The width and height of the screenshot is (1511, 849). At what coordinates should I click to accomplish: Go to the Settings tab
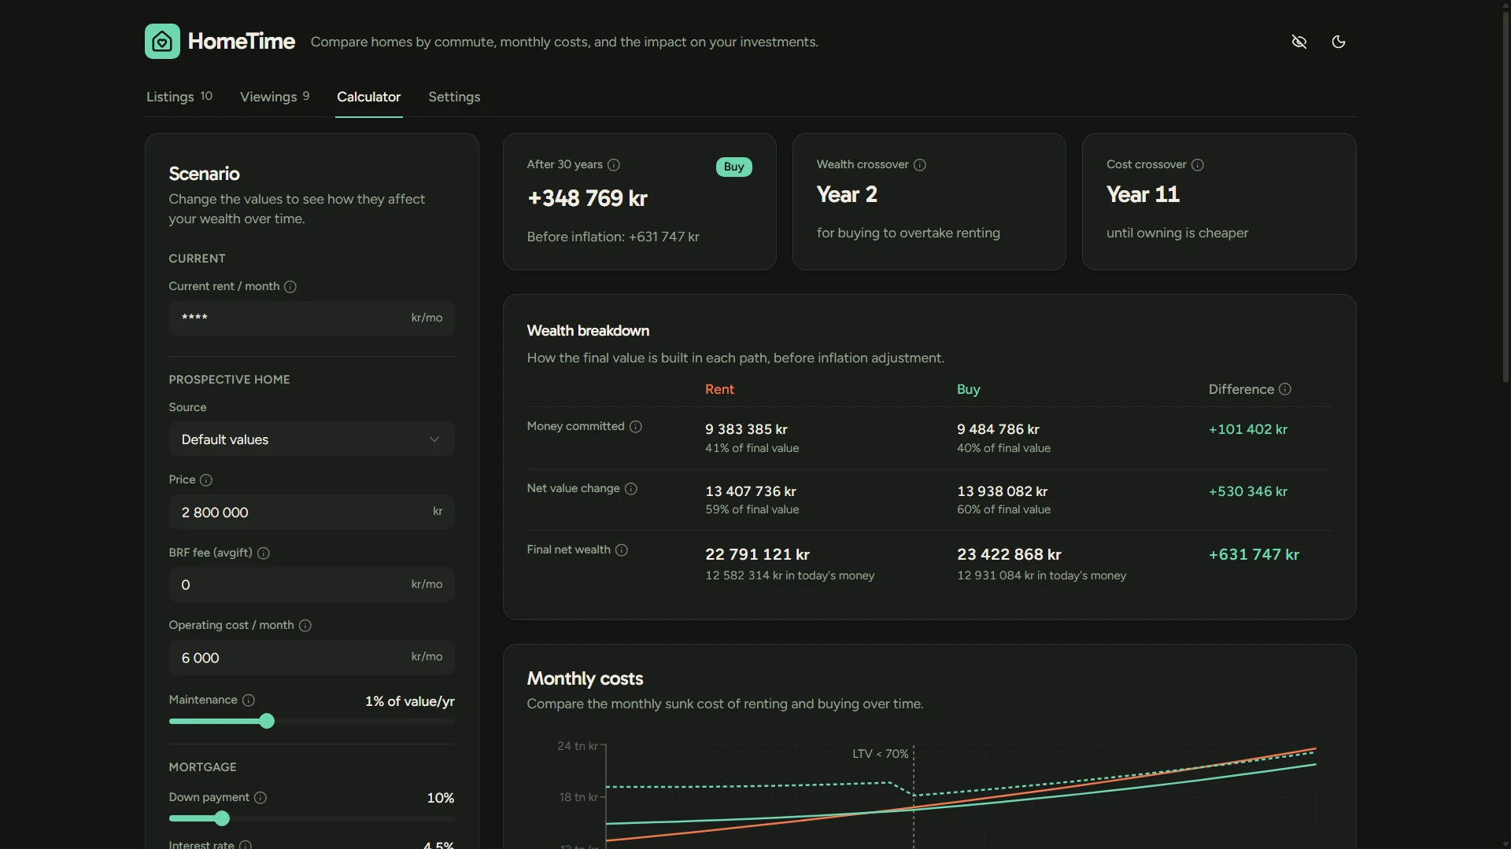(454, 97)
